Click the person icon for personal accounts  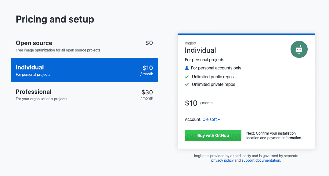(x=187, y=68)
